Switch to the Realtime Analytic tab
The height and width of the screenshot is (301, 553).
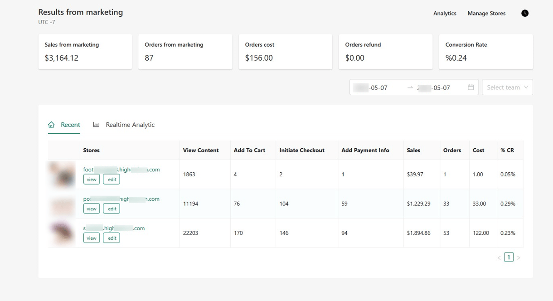point(130,124)
